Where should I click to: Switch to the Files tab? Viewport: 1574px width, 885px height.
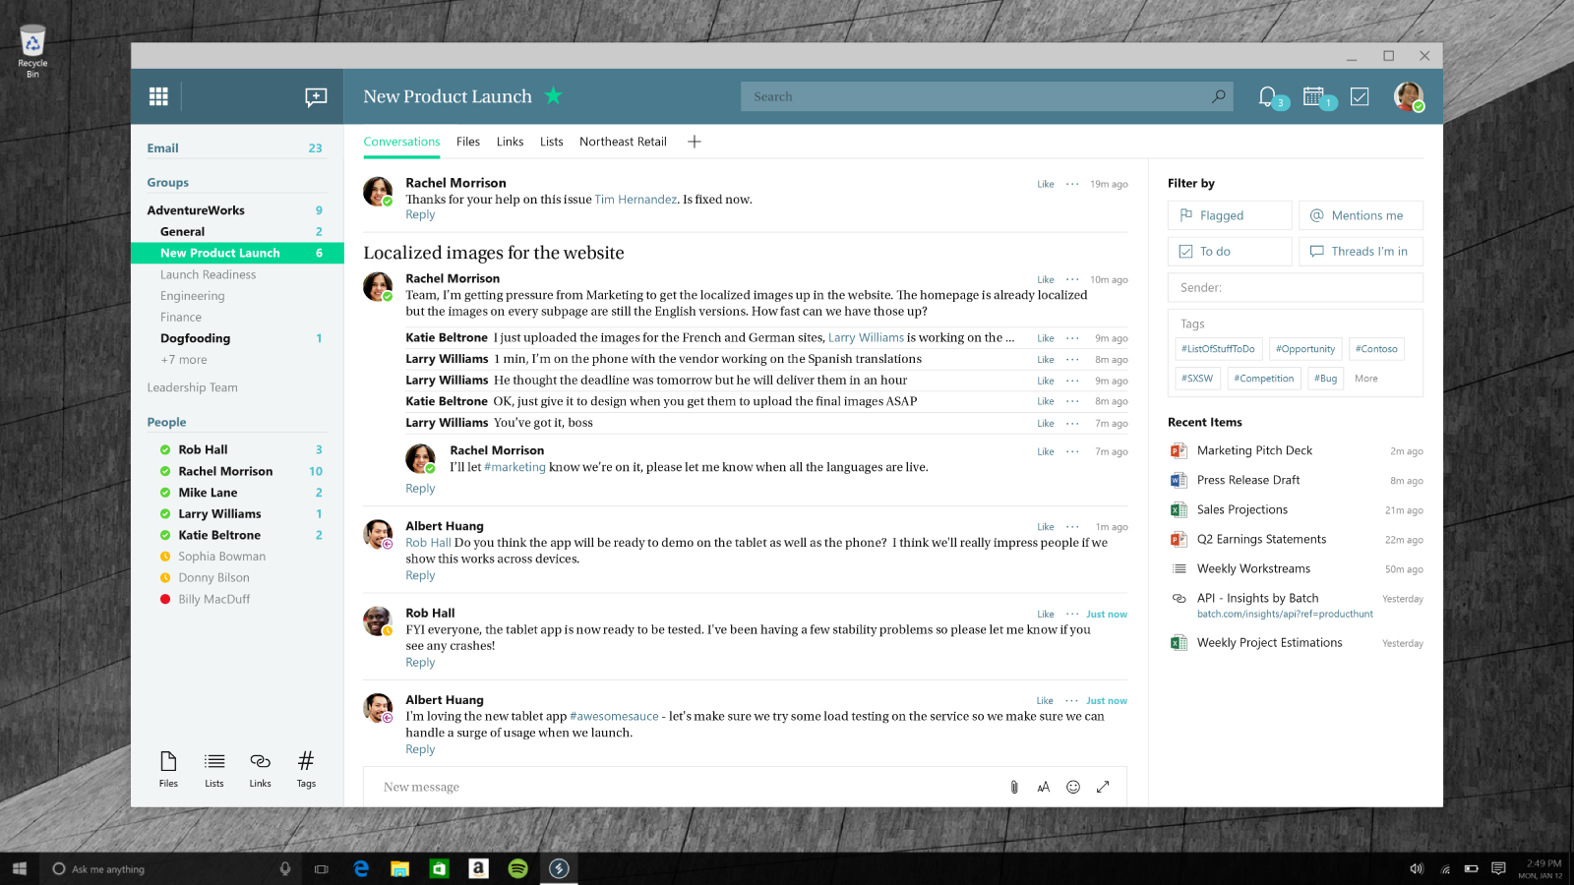[468, 142]
